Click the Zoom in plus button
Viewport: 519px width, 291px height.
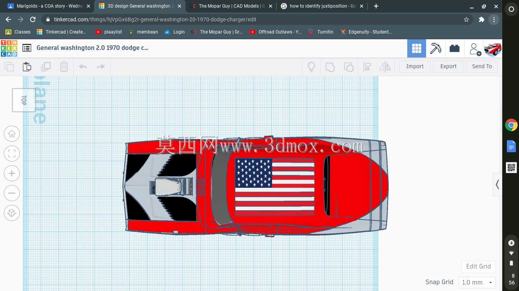point(12,173)
